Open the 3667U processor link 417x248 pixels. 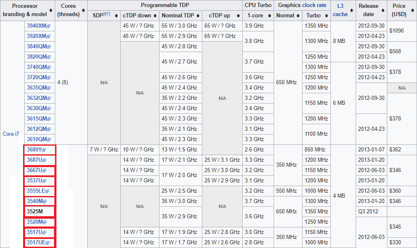pyautogui.click(x=36, y=170)
